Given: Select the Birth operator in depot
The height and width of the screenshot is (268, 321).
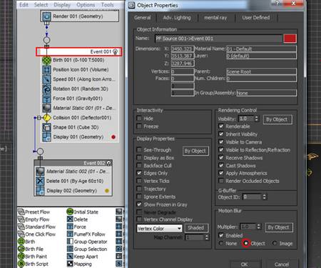Looking at the screenshot, I should (26, 242).
